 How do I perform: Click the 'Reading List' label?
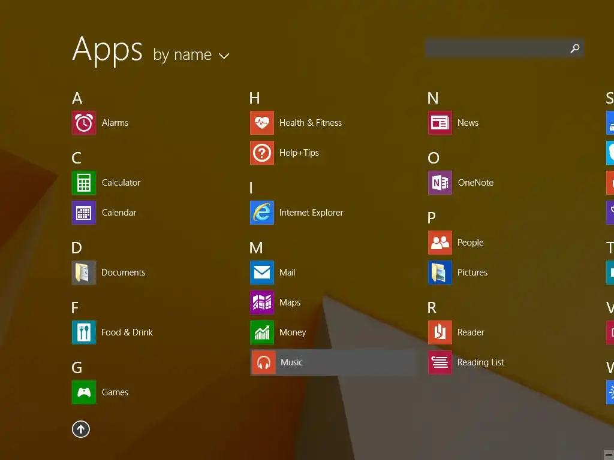[481, 362]
